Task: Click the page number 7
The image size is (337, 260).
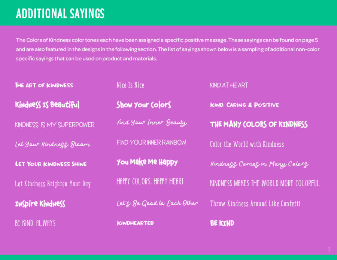Action: pyautogui.click(x=329, y=250)
